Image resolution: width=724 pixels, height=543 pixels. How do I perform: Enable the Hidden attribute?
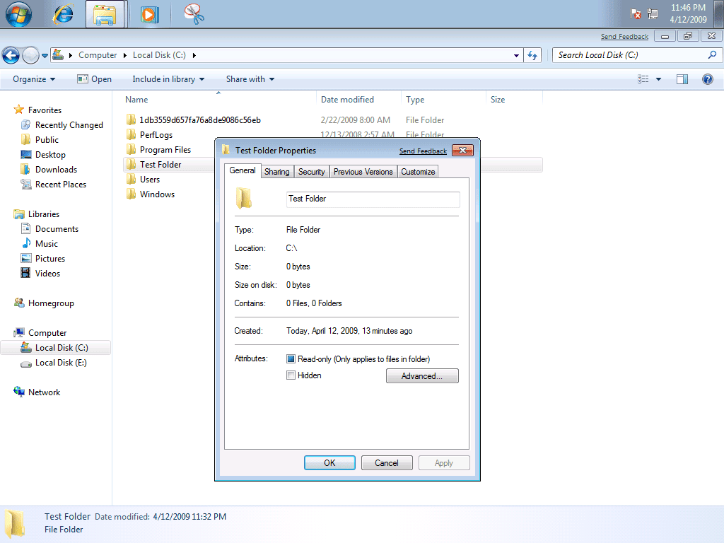pyautogui.click(x=291, y=375)
